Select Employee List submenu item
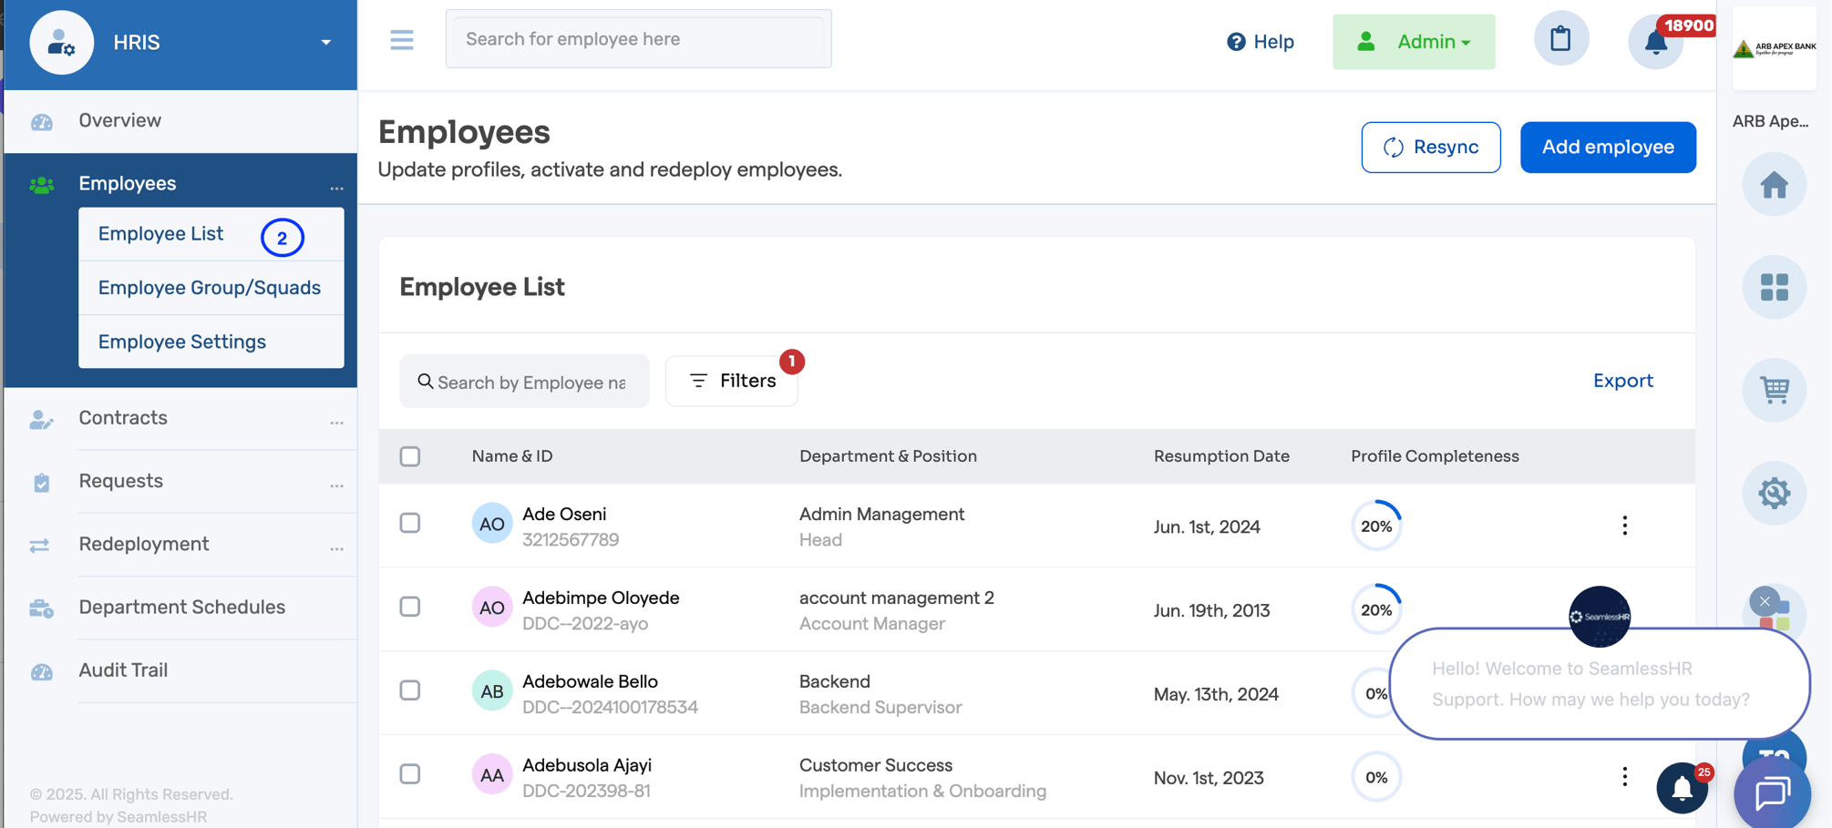The image size is (1832, 828). pos(160,233)
